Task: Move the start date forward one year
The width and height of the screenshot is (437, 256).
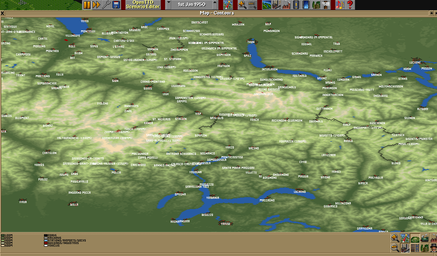Action: point(215,5)
